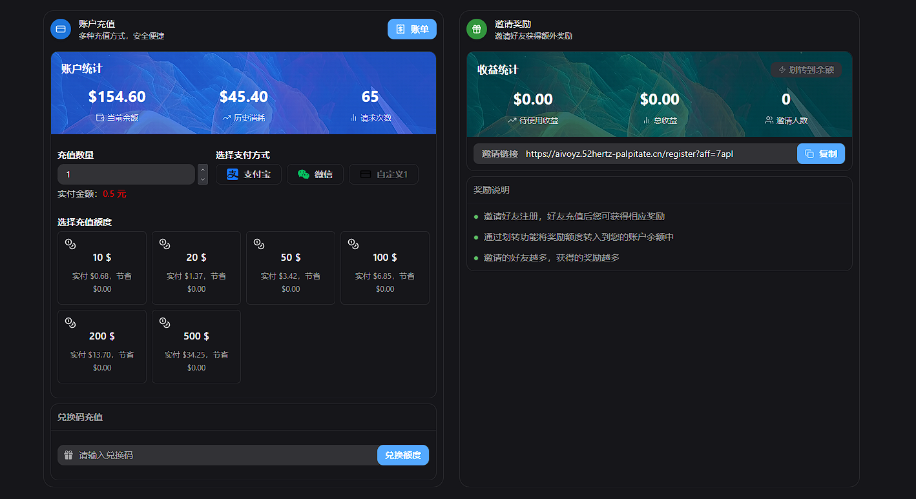Click the card icon on 自定义1
The height and width of the screenshot is (499, 916).
pyautogui.click(x=366, y=174)
